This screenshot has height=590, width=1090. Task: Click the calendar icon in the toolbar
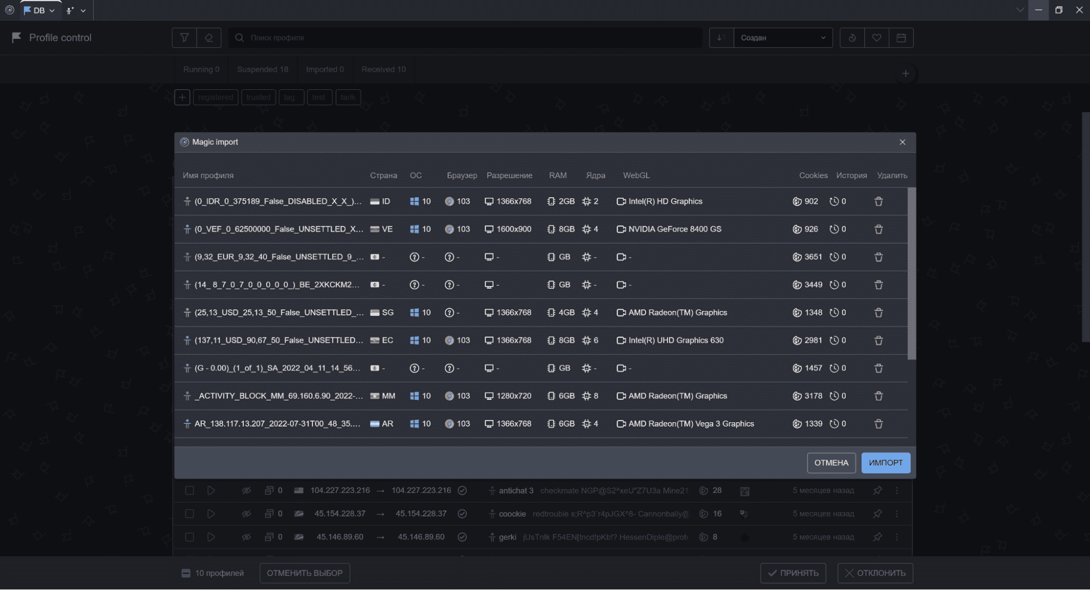coord(901,38)
